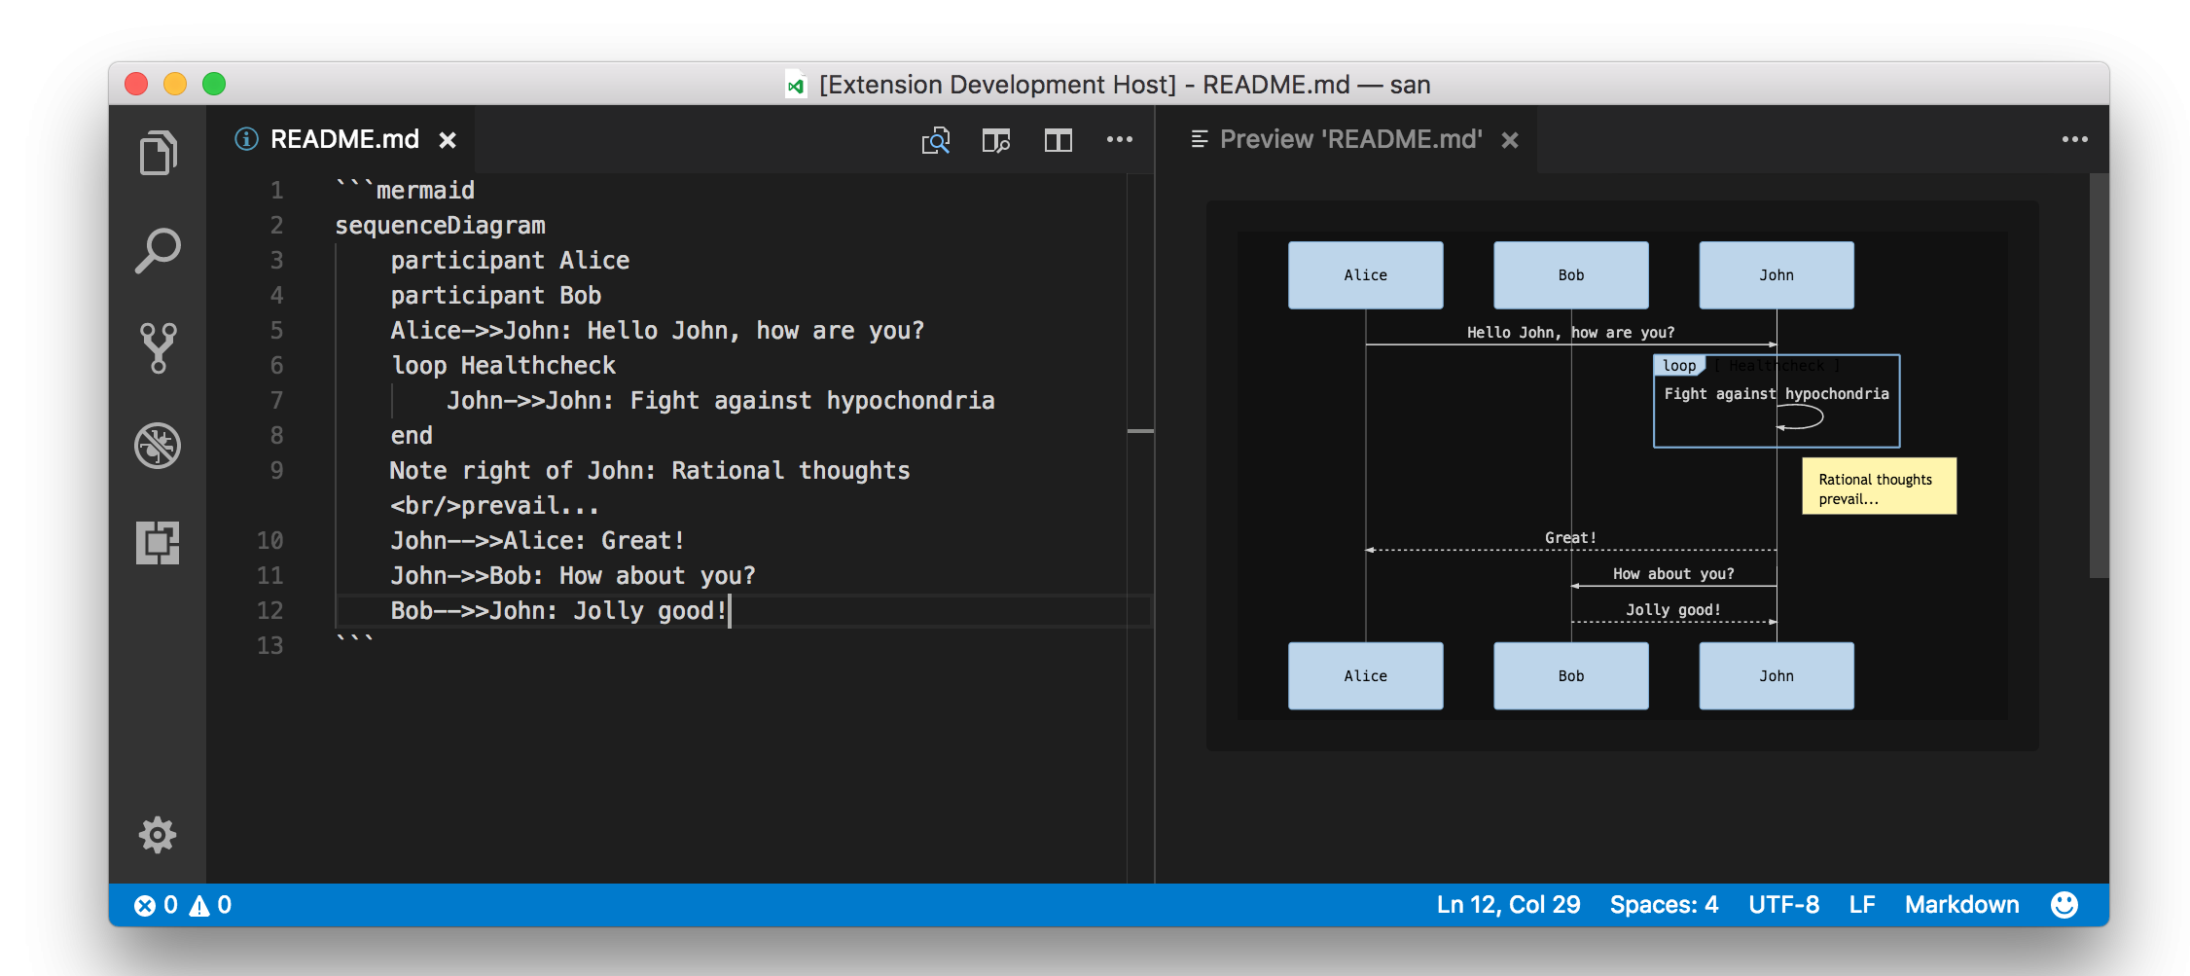The image size is (2190, 976).
Task: Click the Split Editor icon
Action: [1059, 141]
